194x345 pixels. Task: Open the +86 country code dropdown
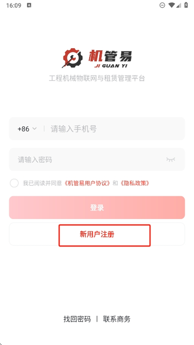point(27,129)
